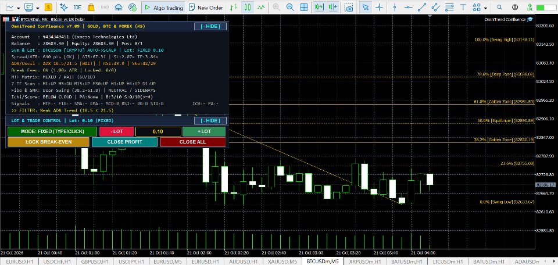Switch chart to bar chart type
Screen dimensions: 558x265
coord(234,7)
